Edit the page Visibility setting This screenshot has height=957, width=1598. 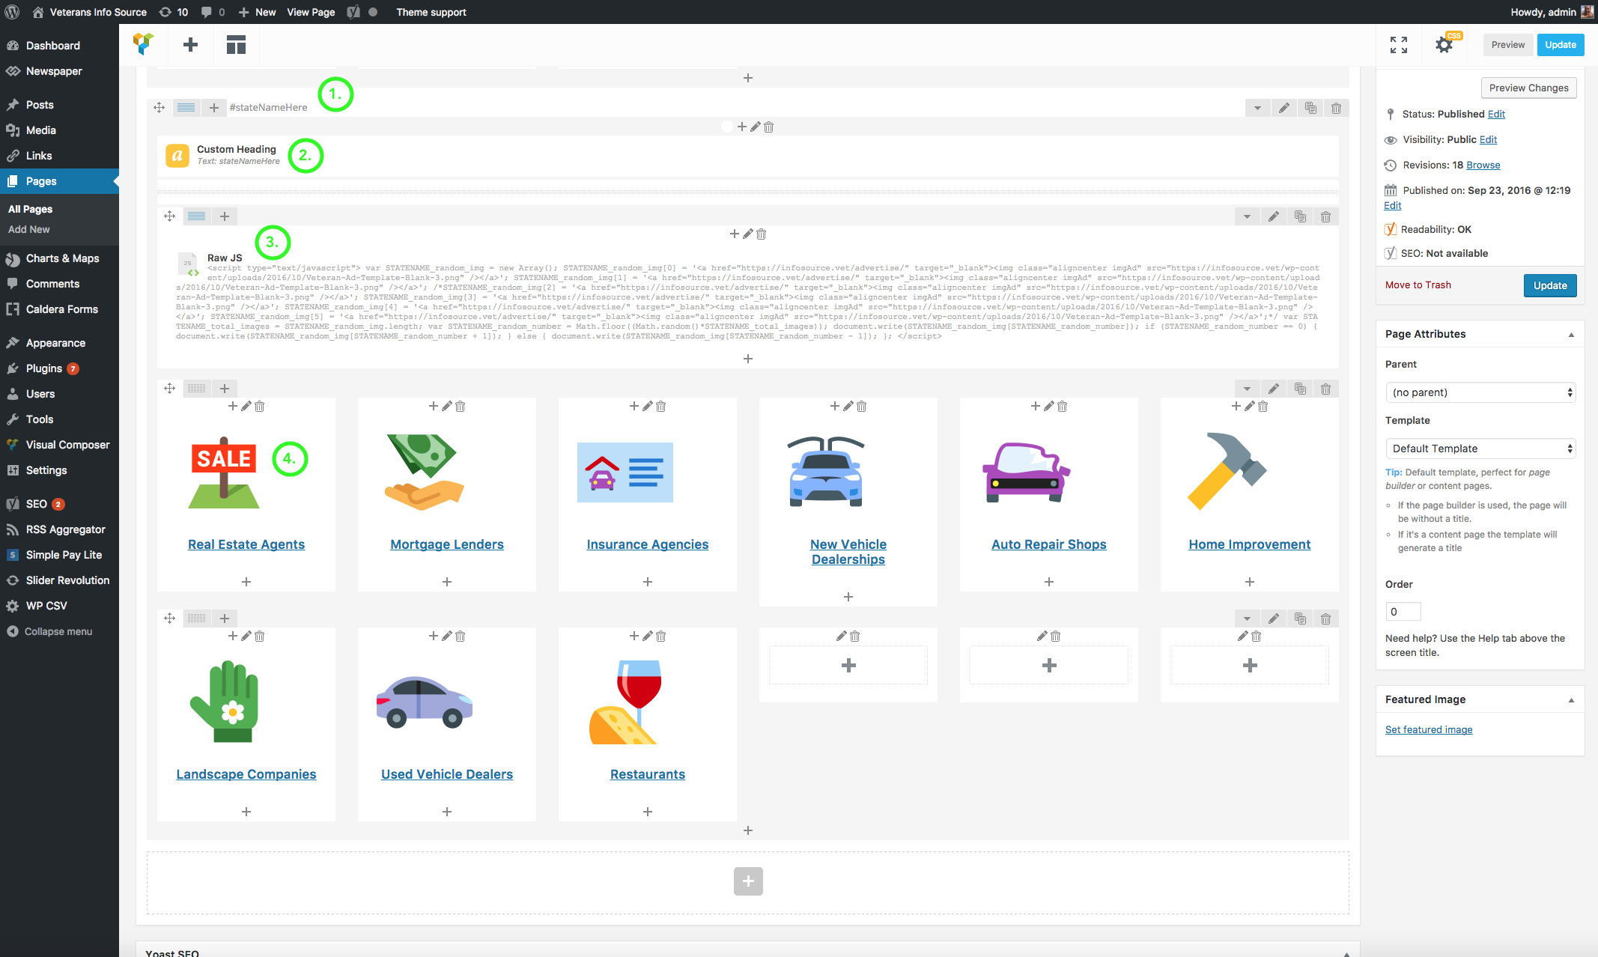1488,139
